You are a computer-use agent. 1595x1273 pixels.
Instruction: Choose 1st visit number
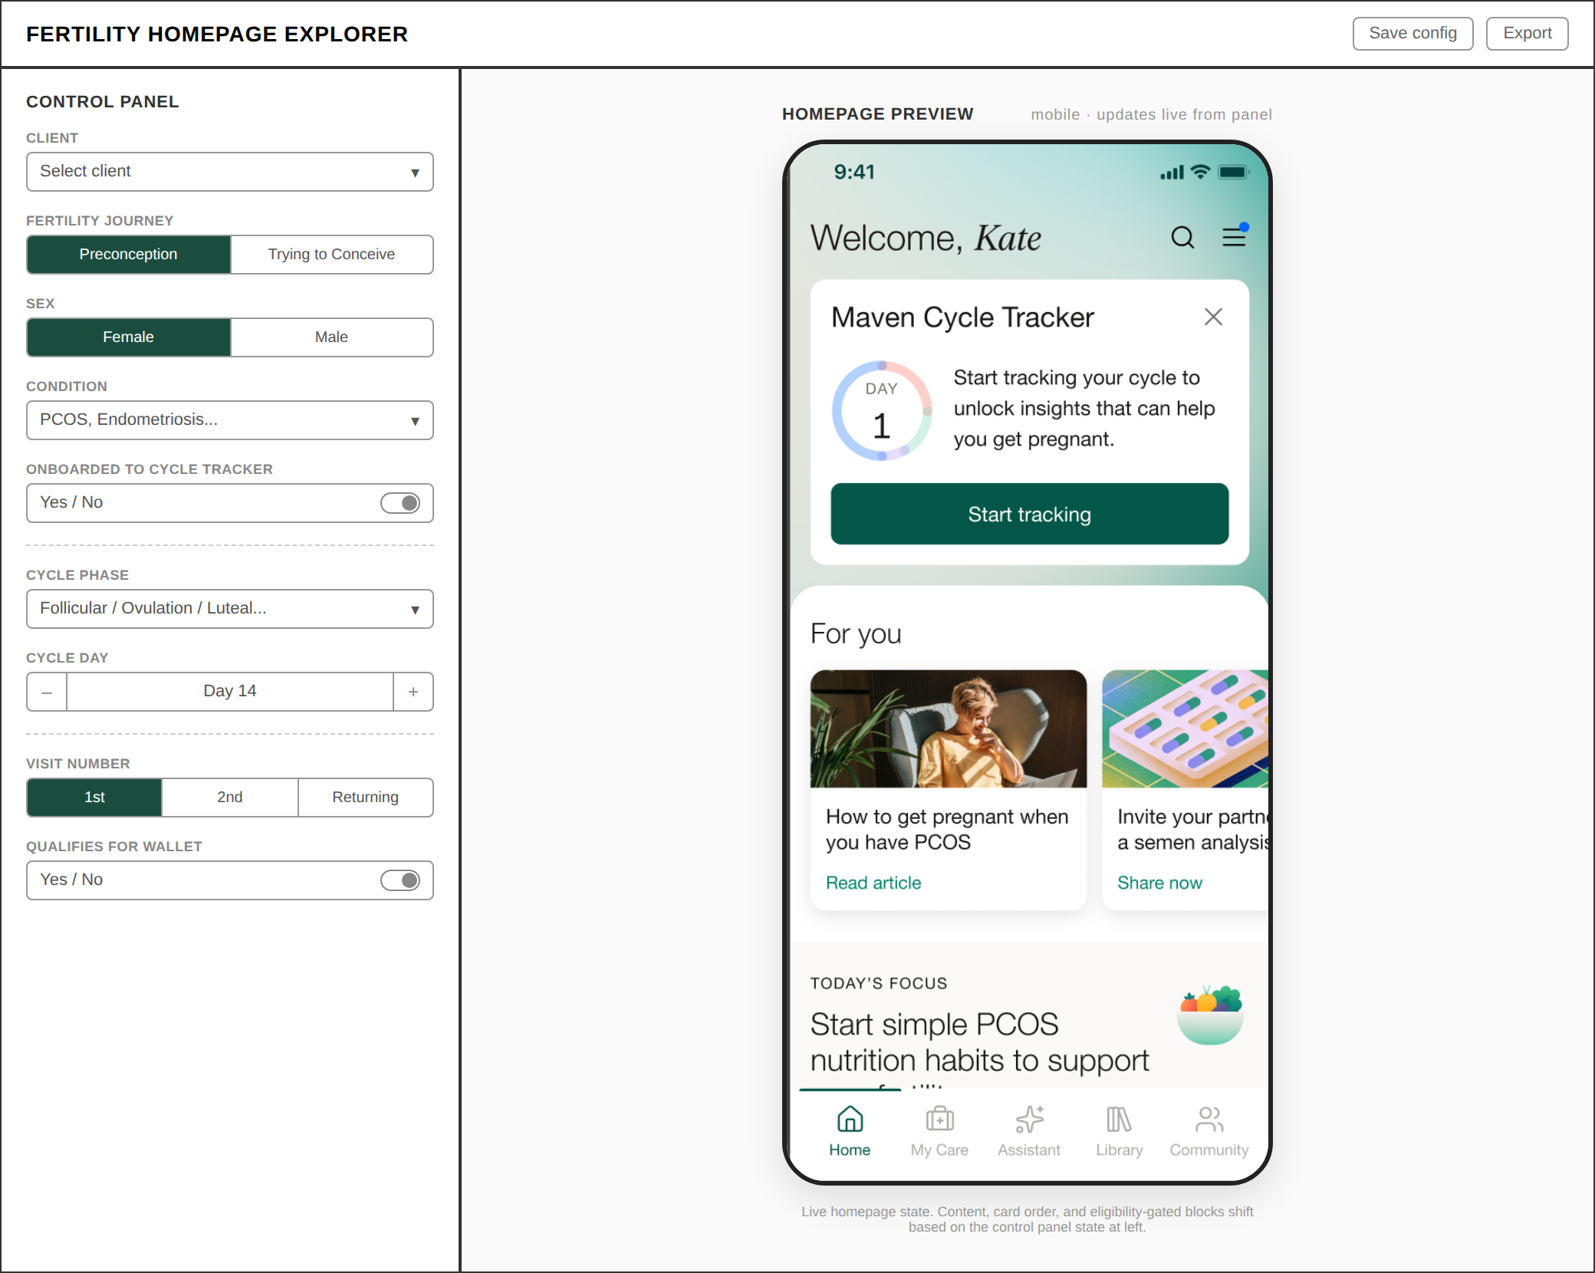coord(94,798)
